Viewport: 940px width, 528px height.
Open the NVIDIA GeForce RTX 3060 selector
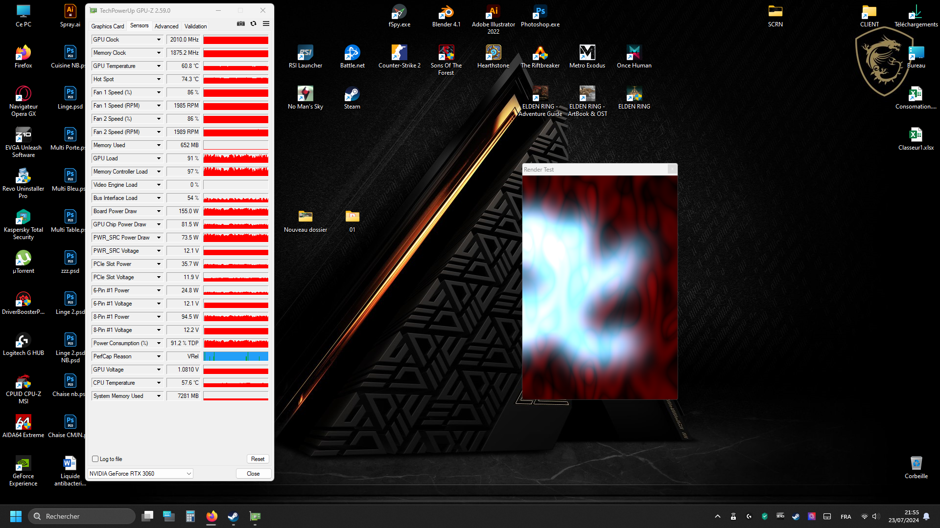point(140,474)
